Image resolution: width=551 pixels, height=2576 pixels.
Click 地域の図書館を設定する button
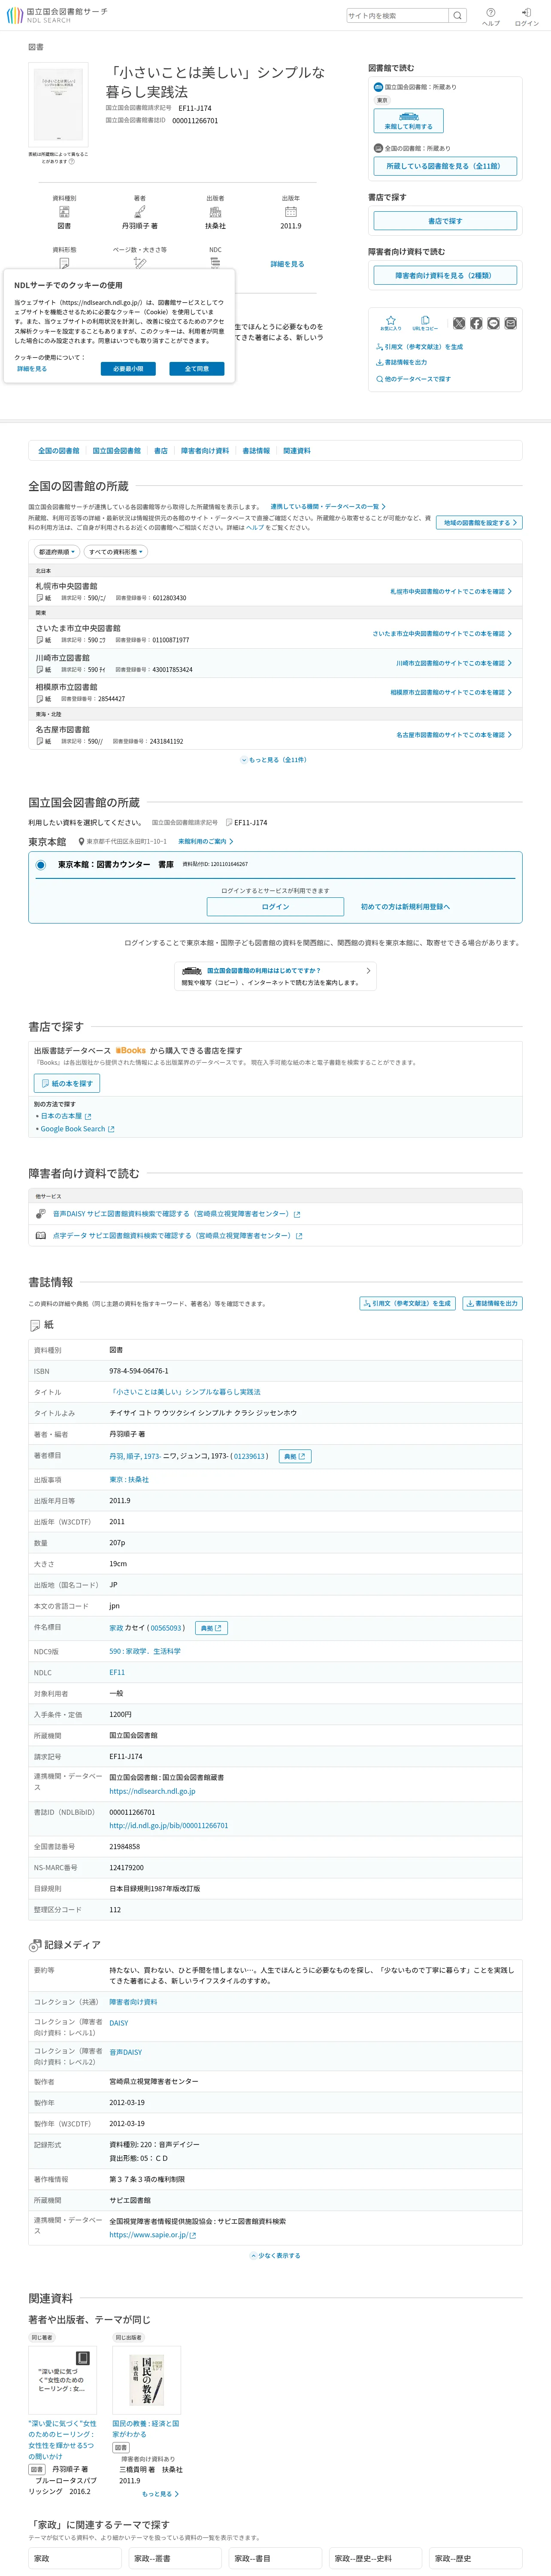(479, 523)
